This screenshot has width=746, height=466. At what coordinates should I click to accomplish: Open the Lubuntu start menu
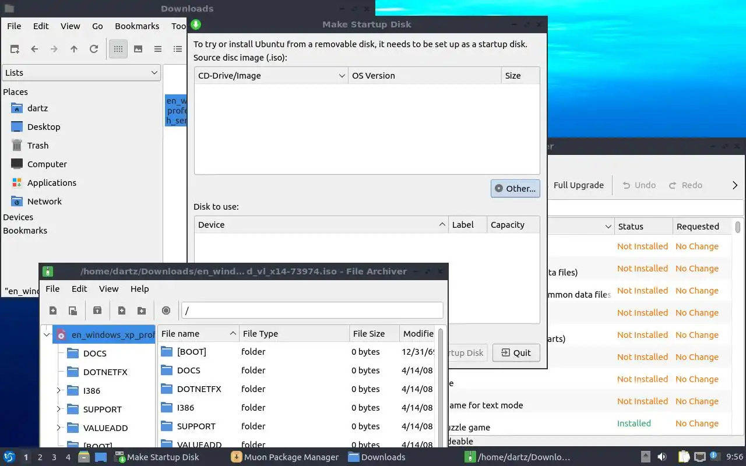tap(9, 457)
